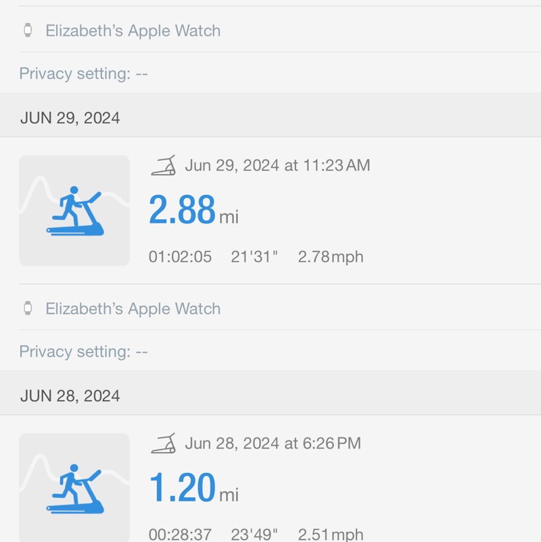This screenshot has width=541, height=542.
Task: Click the JUN 29, 2024 section header
Action: pyautogui.click(x=70, y=118)
